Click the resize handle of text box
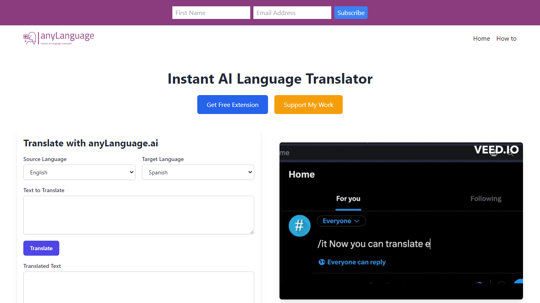Viewport: 540px width, 303px height. [x=251, y=232]
